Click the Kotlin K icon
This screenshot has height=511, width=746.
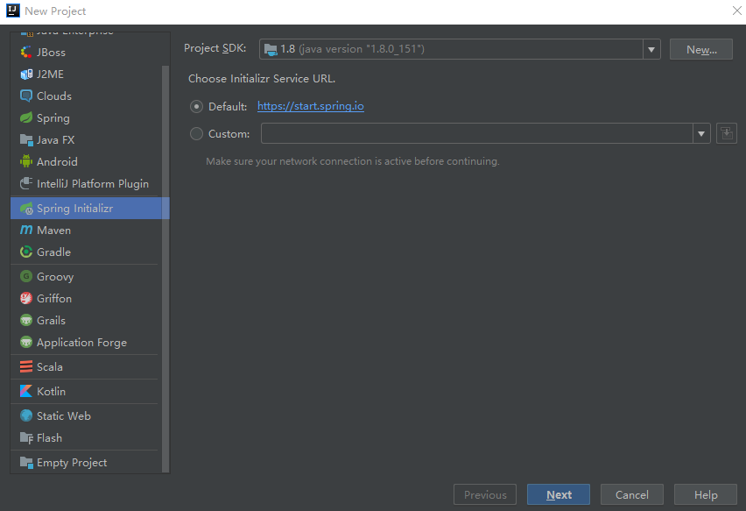26,391
